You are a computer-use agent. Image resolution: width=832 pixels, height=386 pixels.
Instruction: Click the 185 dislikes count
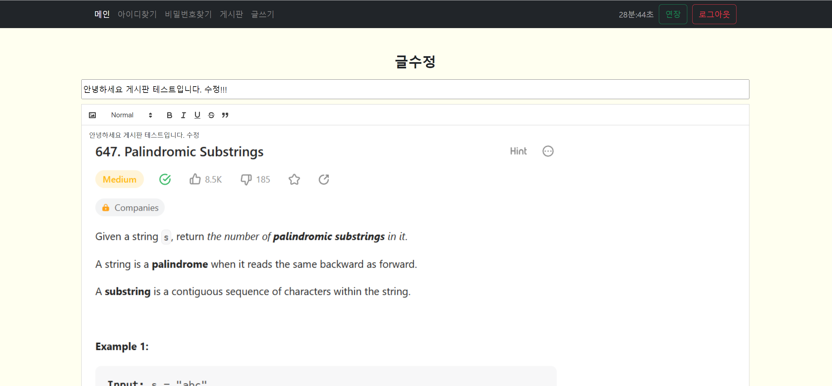(263, 179)
